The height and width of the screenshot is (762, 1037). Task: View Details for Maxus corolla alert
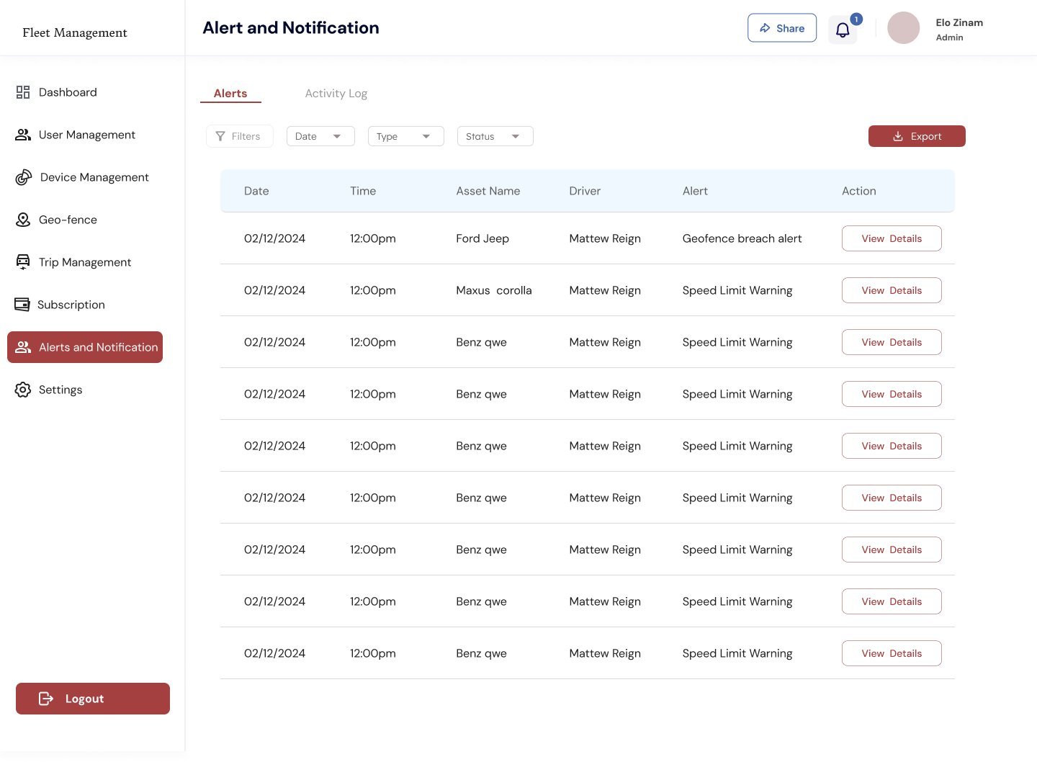(892, 290)
